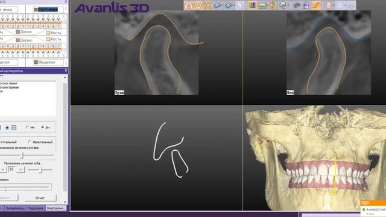Open dropdown arrow beside face icon
The width and height of the screenshot is (386, 217).
[334, 5]
